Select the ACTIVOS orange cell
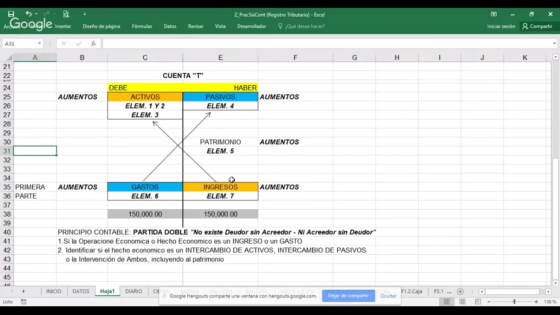Screen dimensions: 560x315 [x=145, y=97]
